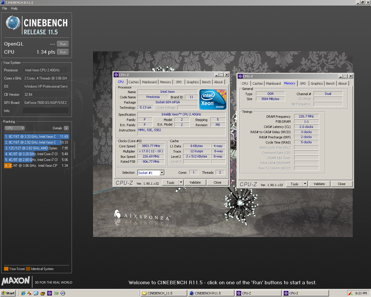Open About tab in left CPU-Z window
371x297 pixels.
219,82
